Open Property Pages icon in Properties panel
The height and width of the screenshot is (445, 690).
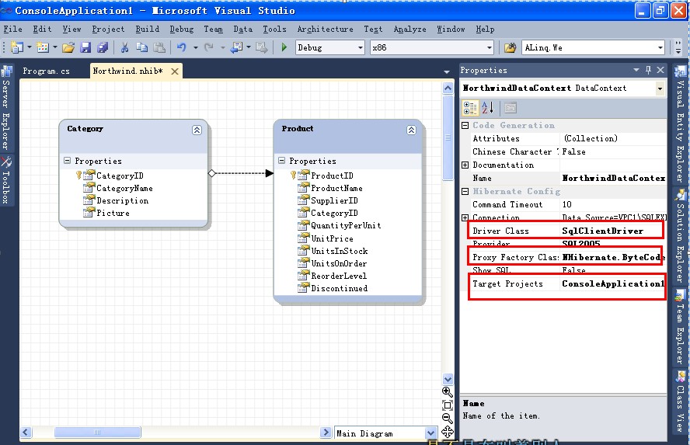(x=511, y=108)
